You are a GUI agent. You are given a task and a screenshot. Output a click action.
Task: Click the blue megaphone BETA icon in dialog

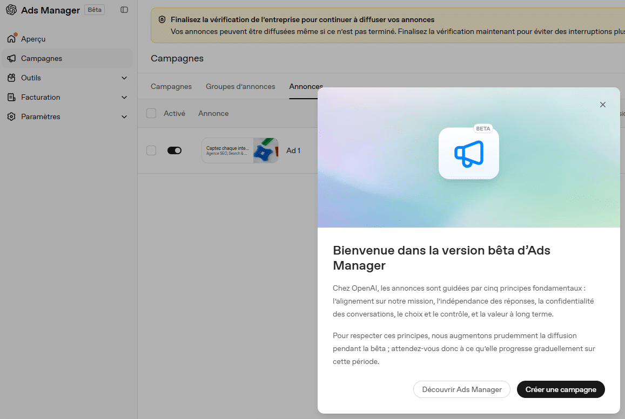(469, 154)
